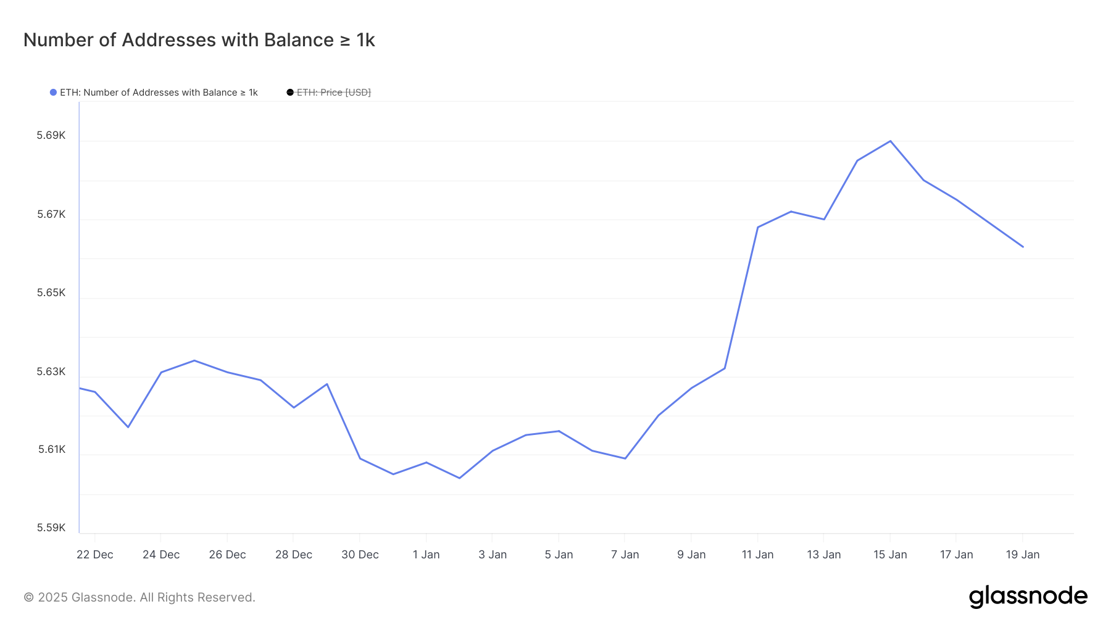The width and height of the screenshot is (1111, 625).
Task: Click the 5.65K y-axis label
Action: (x=51, y=292)
